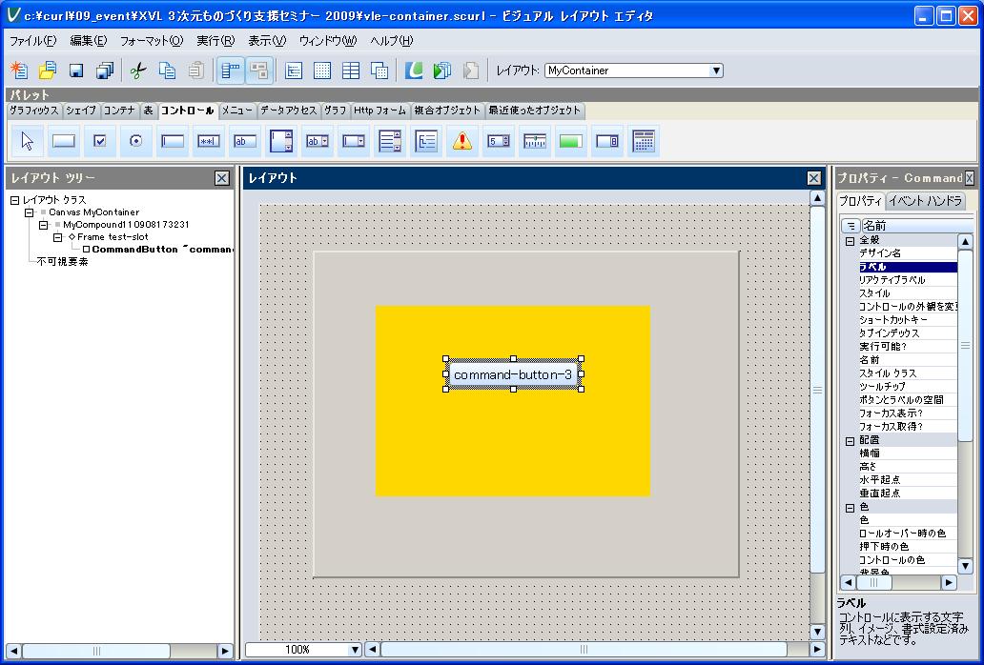Select the warning triangle control icon

click(462, 141)
